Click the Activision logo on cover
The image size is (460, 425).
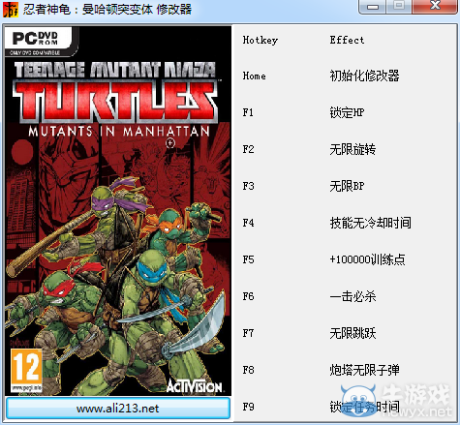click(x=195, y=385)
